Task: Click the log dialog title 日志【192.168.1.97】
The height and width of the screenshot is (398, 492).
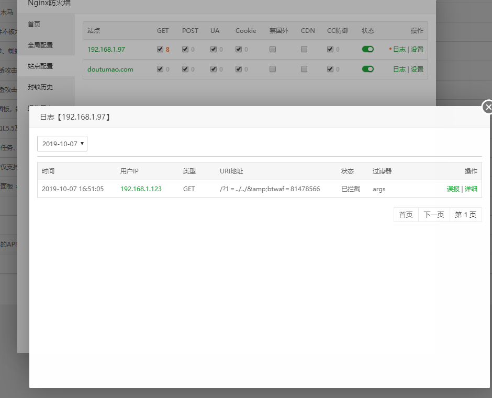Action: pos(75,117)
